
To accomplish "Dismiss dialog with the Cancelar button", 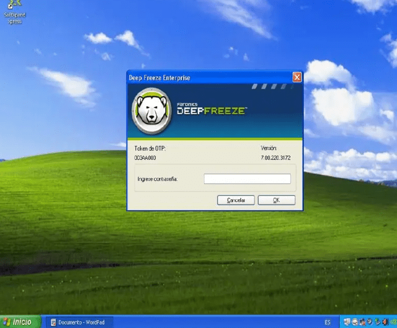I will 236,200.
